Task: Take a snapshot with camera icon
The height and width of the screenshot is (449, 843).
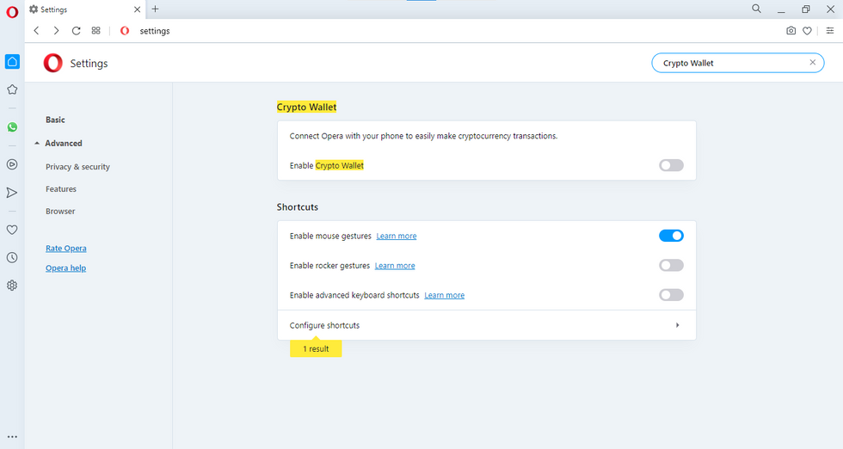Action: (x=791, y=31)
